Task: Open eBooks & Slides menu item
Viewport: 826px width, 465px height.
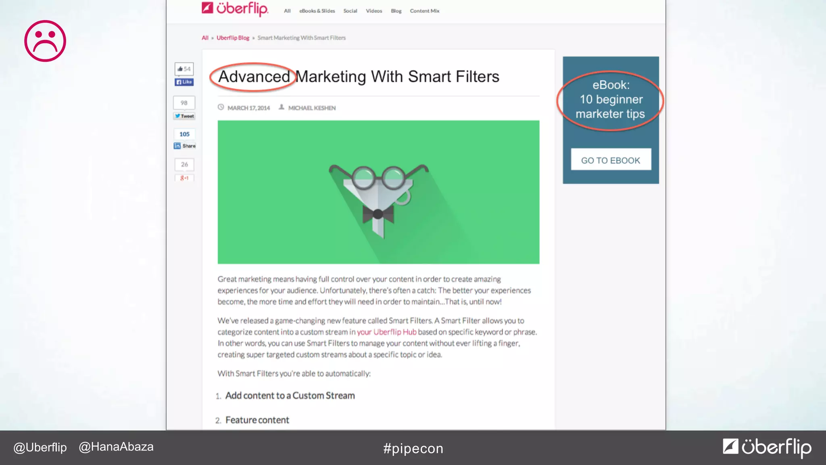Action: coord(317,11)
